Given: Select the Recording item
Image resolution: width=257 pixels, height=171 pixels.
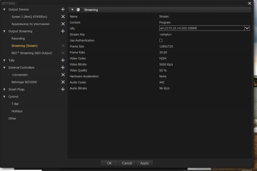Looking at the screenshot, I should 18,38.
